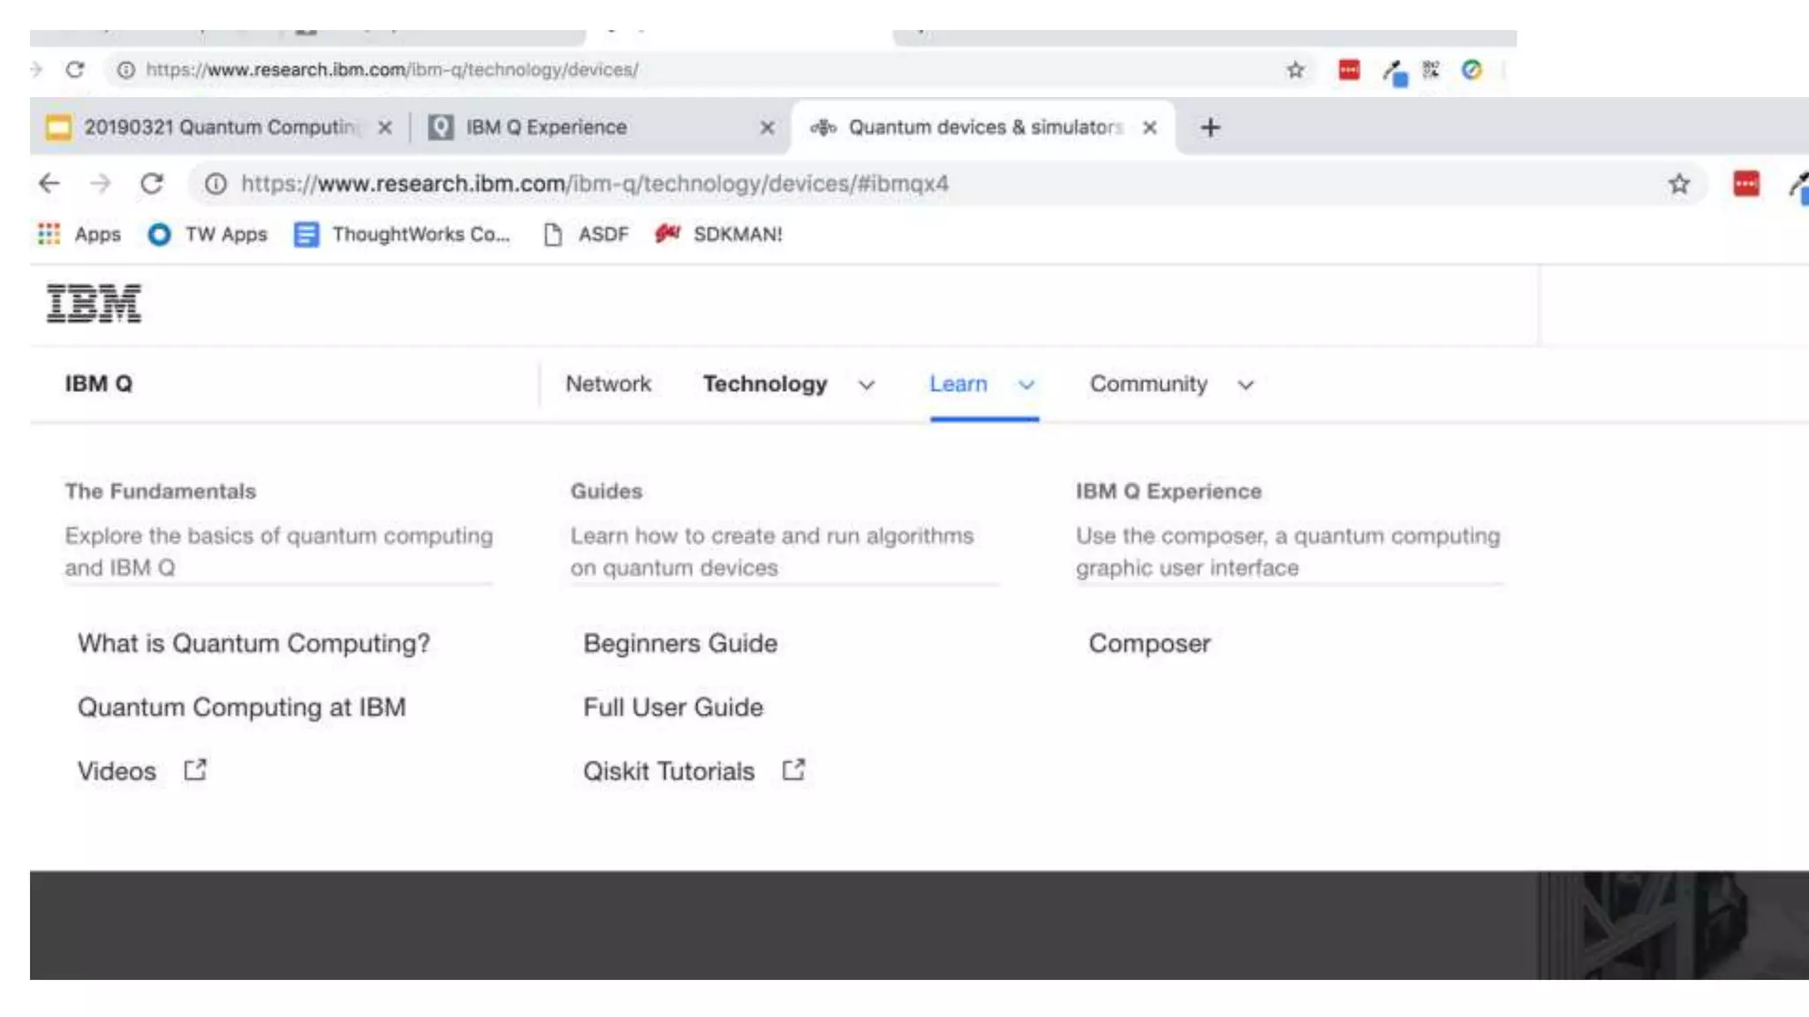Open the Composer link
Image resolution: width=1809 pixels, height=1017 pixels.
click(1149, 644)
